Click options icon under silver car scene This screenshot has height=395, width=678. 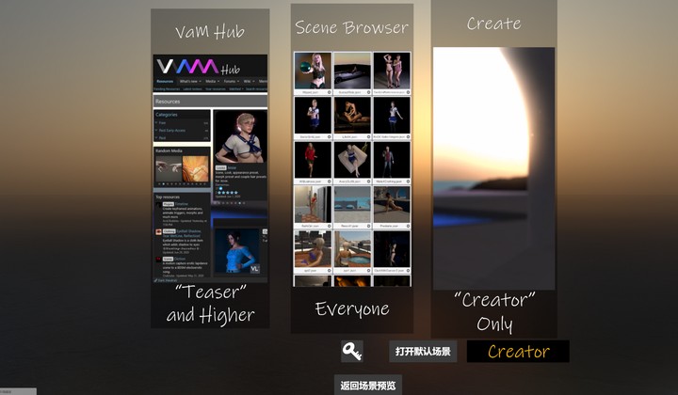(368, 92)
